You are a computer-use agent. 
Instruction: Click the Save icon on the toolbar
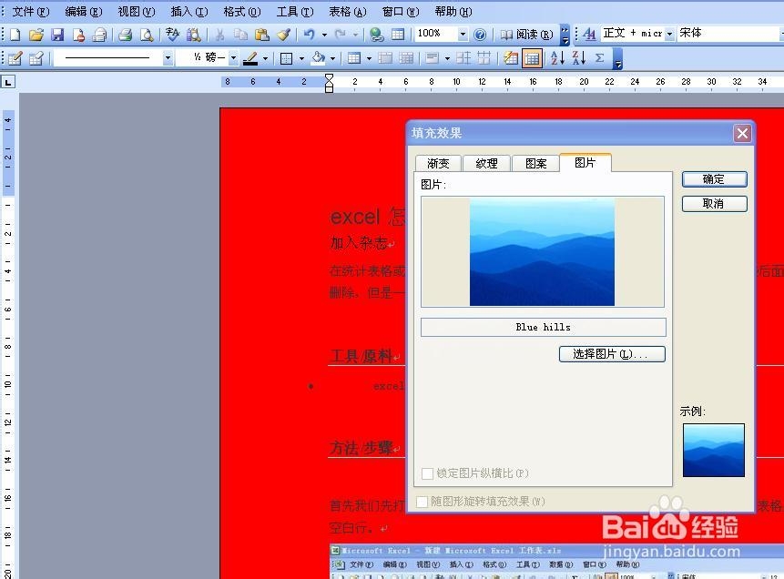click(x=57, y=35)
